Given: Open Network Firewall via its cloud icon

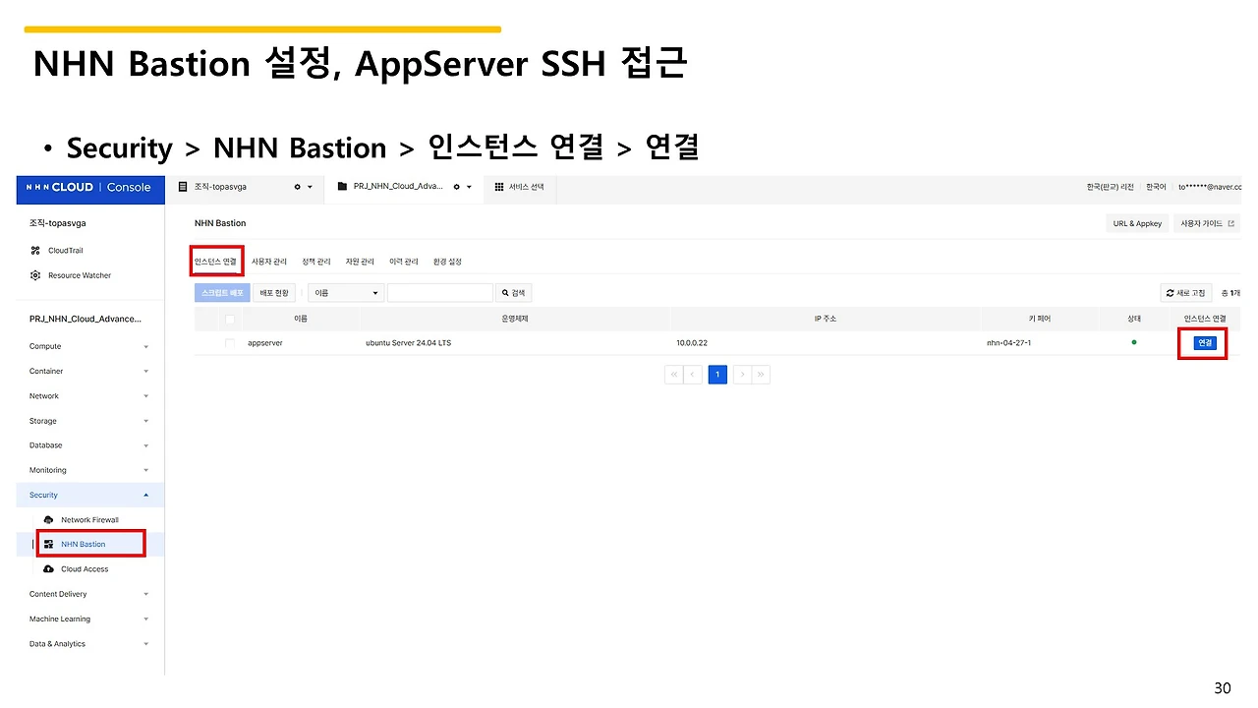Looking at the screenshot, I should click(x=49, y=519).
